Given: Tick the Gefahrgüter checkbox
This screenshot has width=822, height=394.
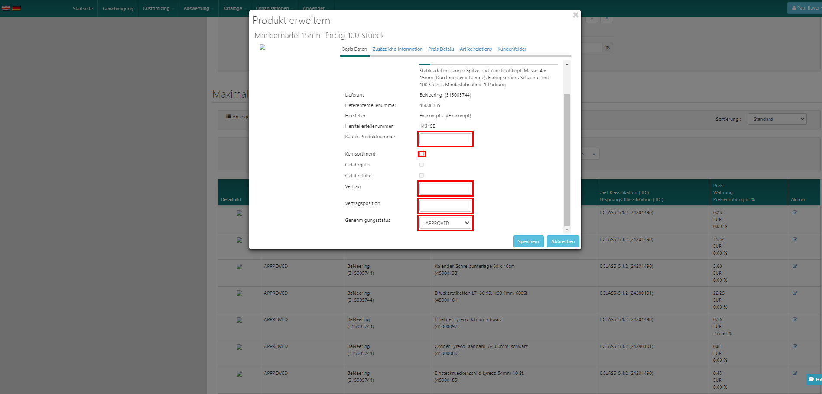Looking at the screenshot, I should (x=422, y=165).
